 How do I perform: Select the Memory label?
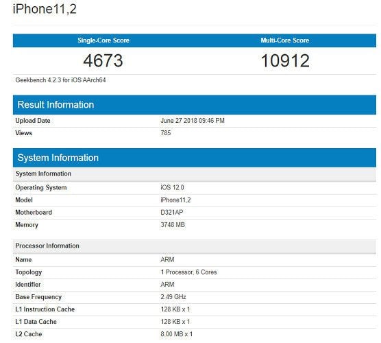(27, 225)
